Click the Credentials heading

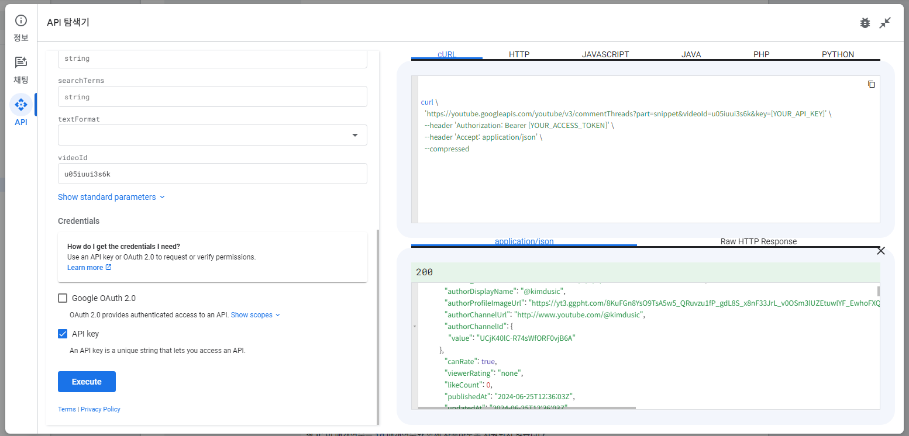(x=78, y=221)
